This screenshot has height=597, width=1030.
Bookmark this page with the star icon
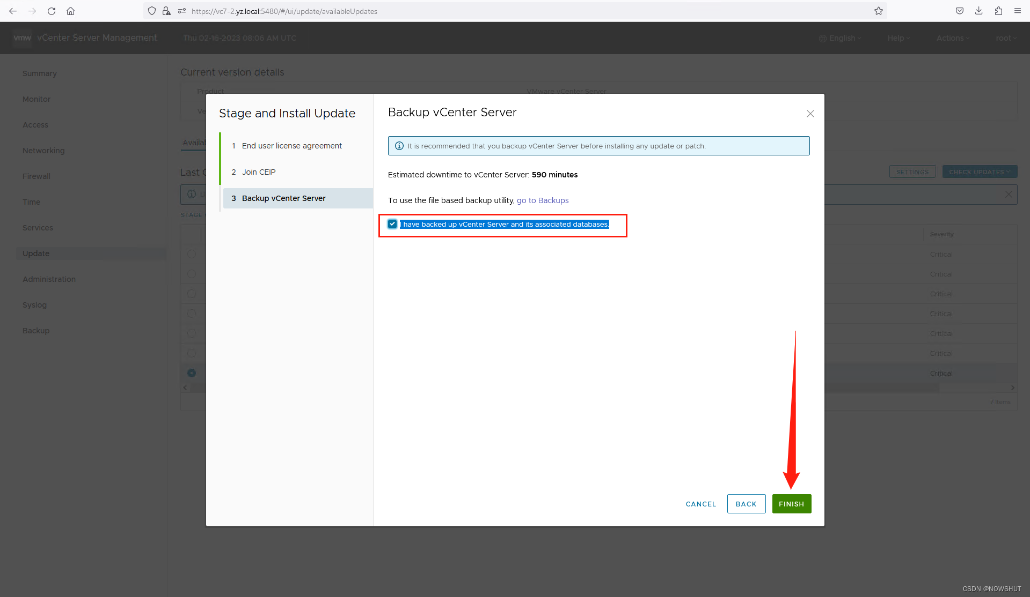tap(879, 11)
